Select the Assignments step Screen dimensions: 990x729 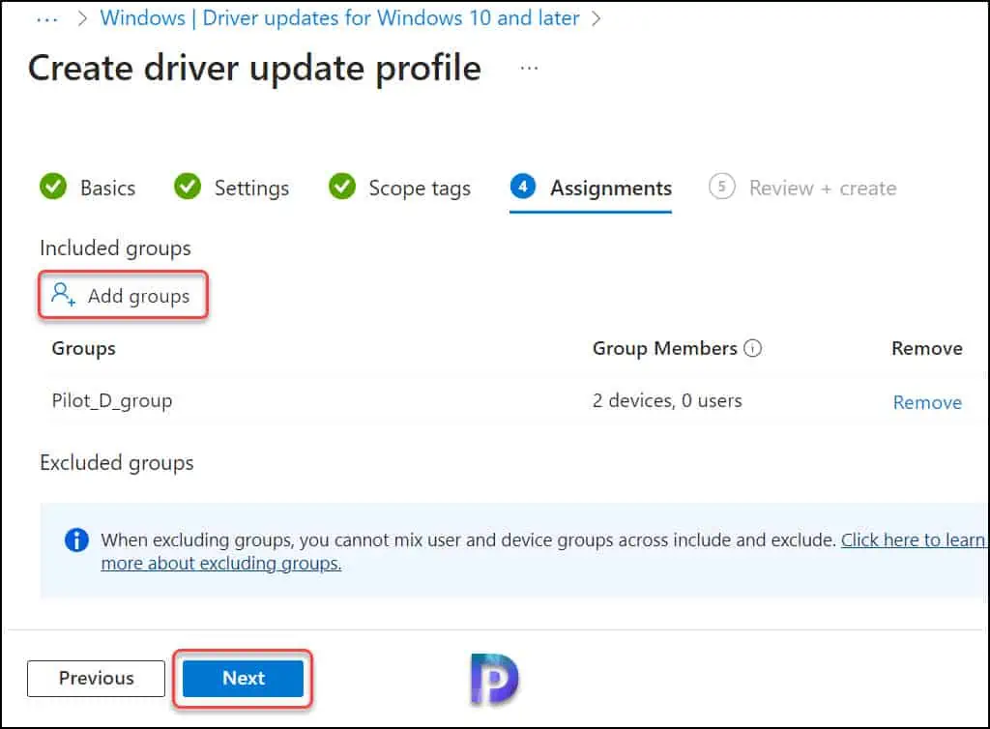[x=591, y=189]
